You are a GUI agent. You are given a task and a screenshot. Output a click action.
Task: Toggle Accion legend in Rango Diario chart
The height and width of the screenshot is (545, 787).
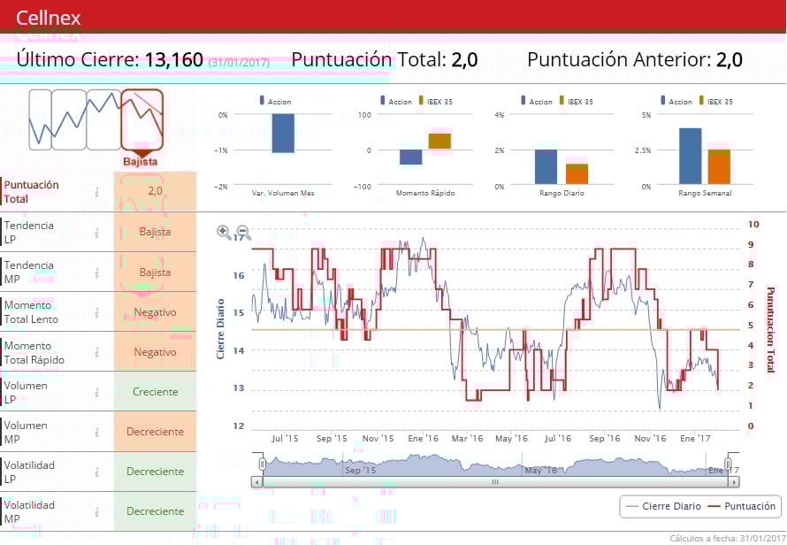pos(537,101)
